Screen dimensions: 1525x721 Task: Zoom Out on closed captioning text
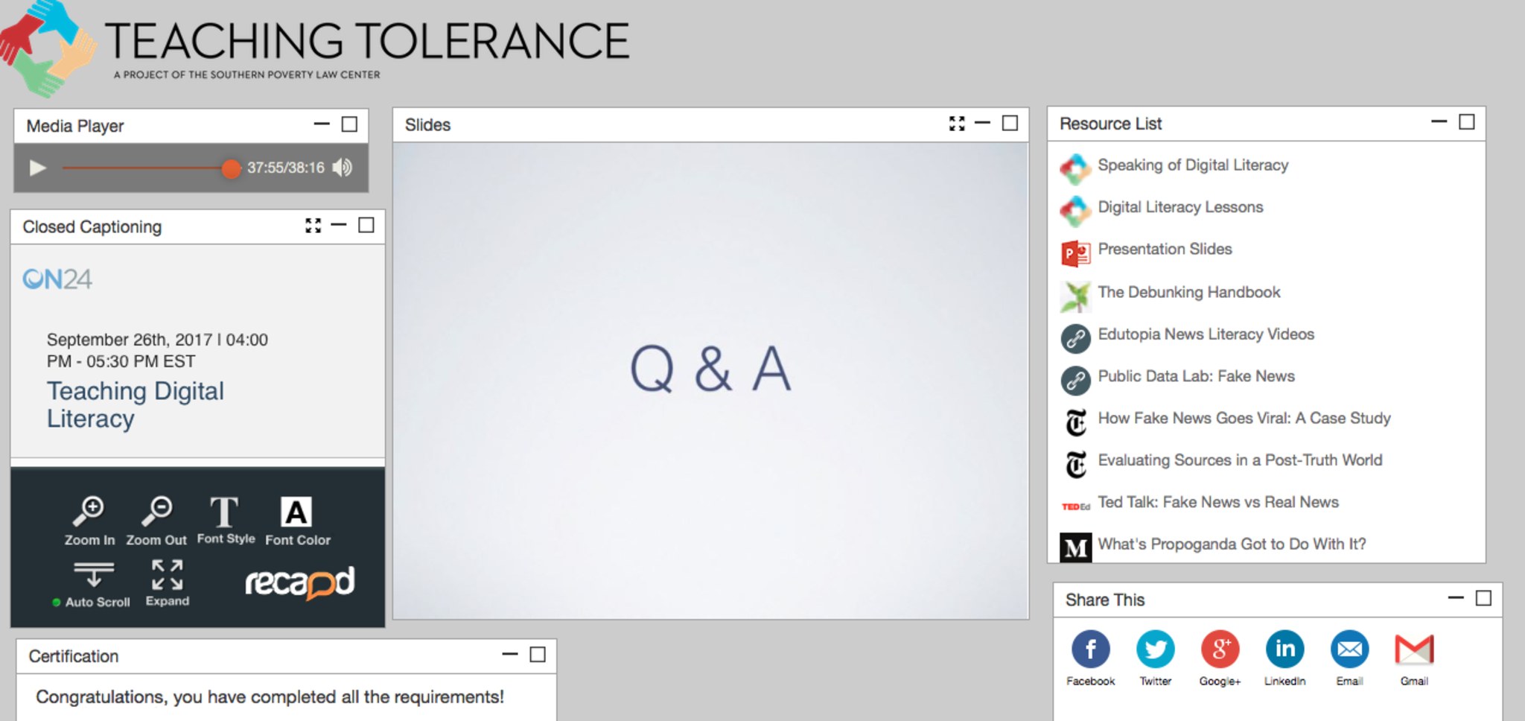click(156, 520)
